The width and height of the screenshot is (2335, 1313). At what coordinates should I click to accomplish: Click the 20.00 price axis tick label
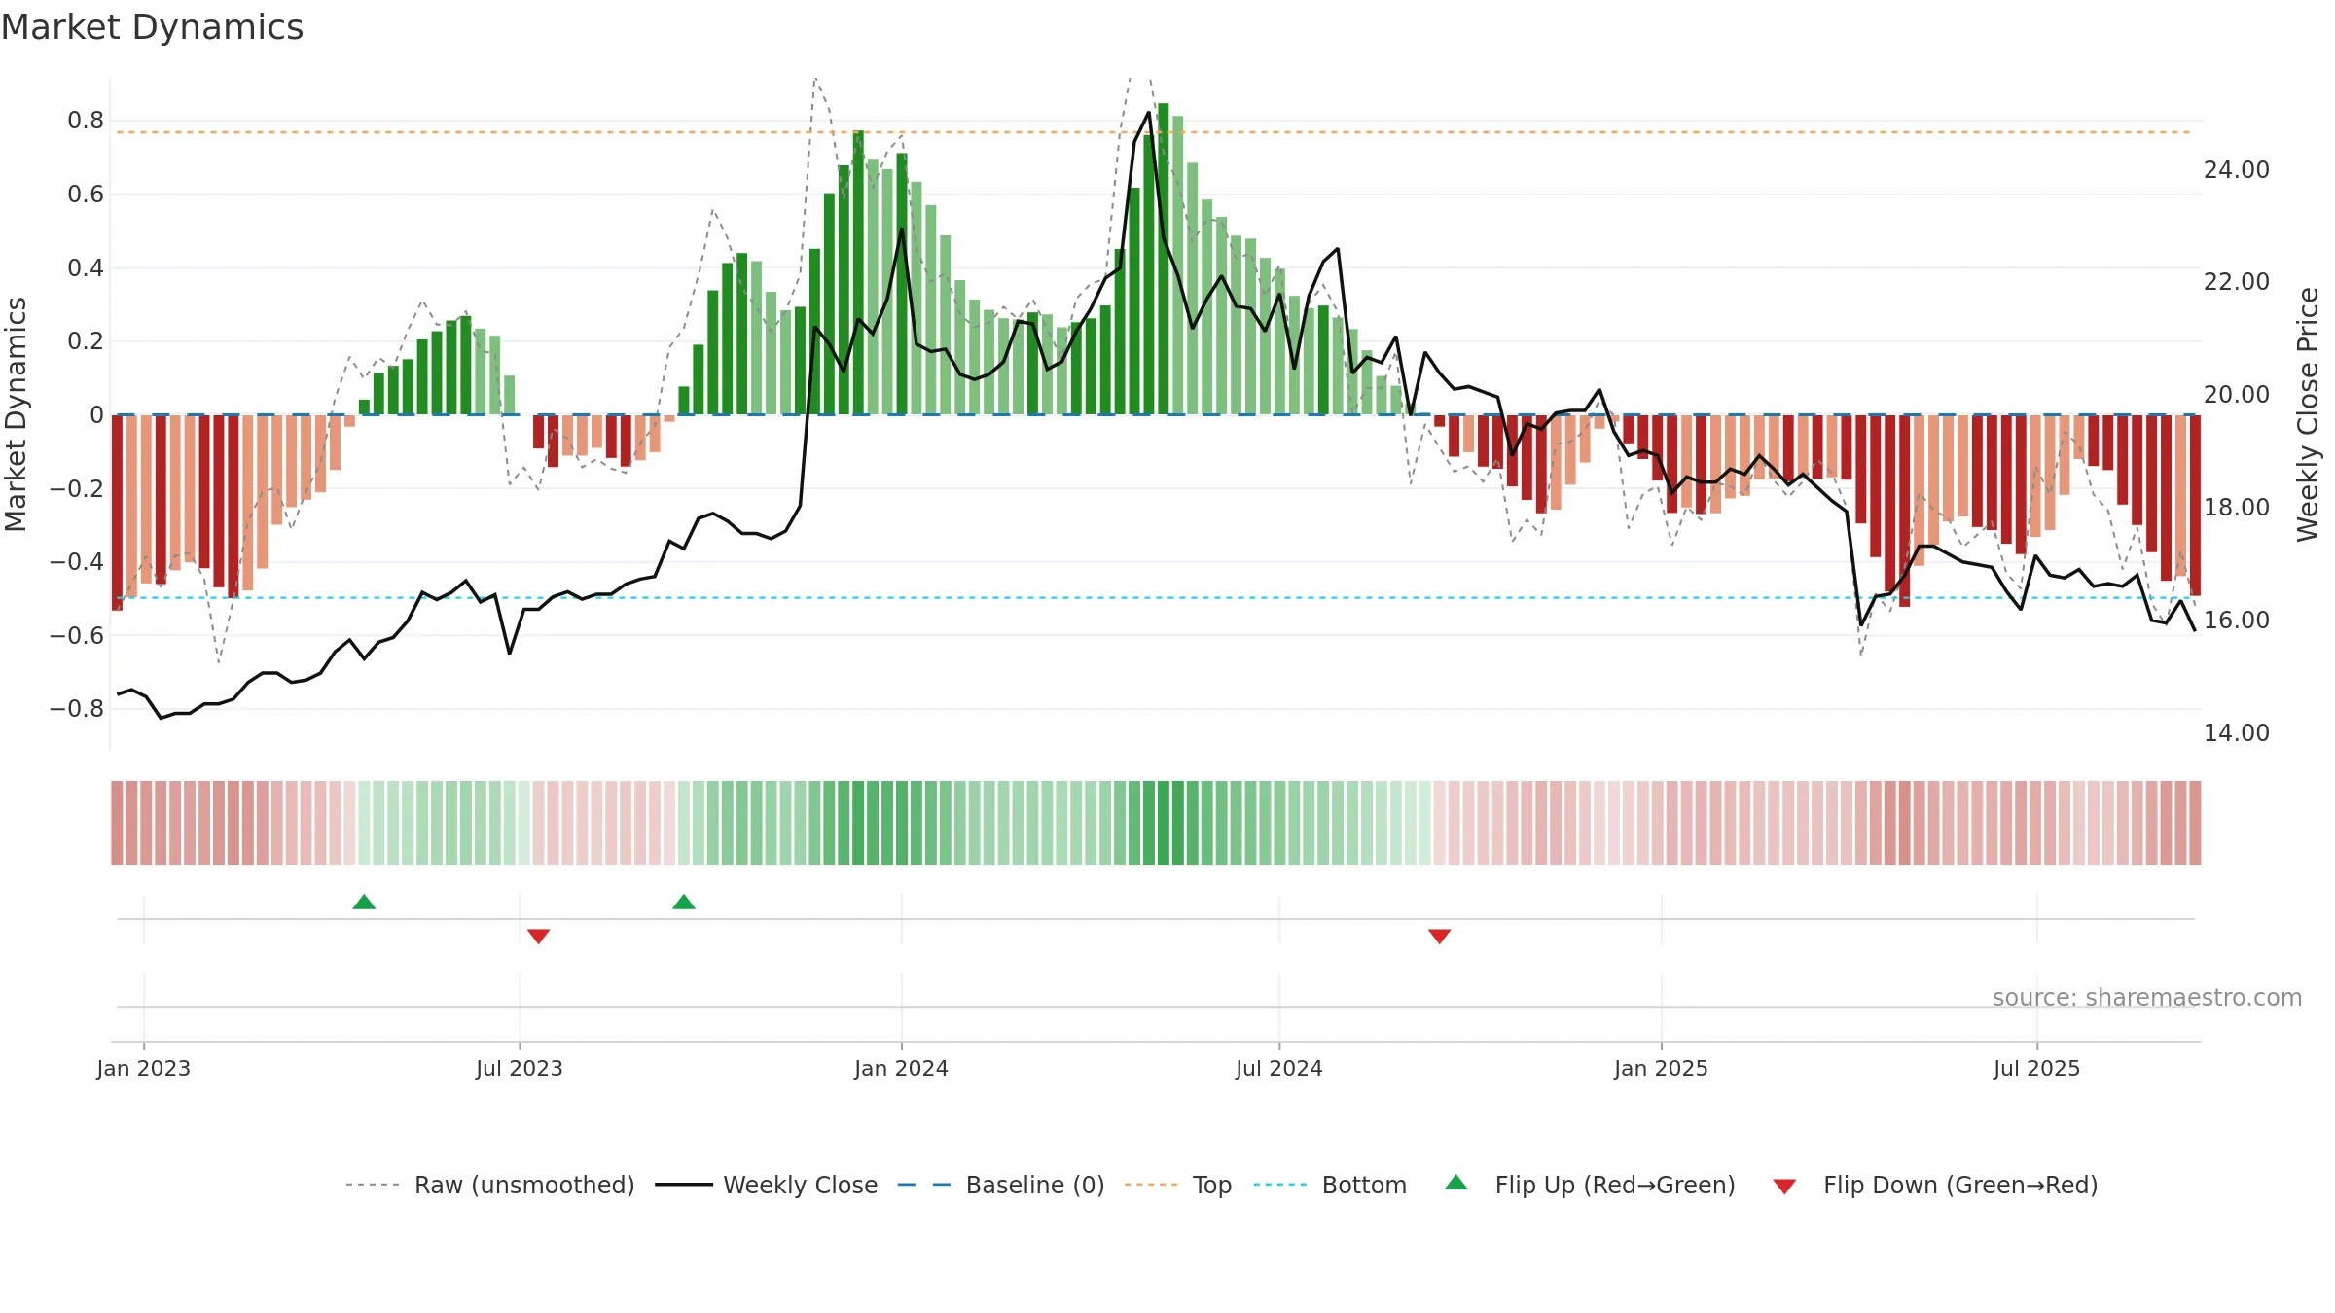point(2237,395)
